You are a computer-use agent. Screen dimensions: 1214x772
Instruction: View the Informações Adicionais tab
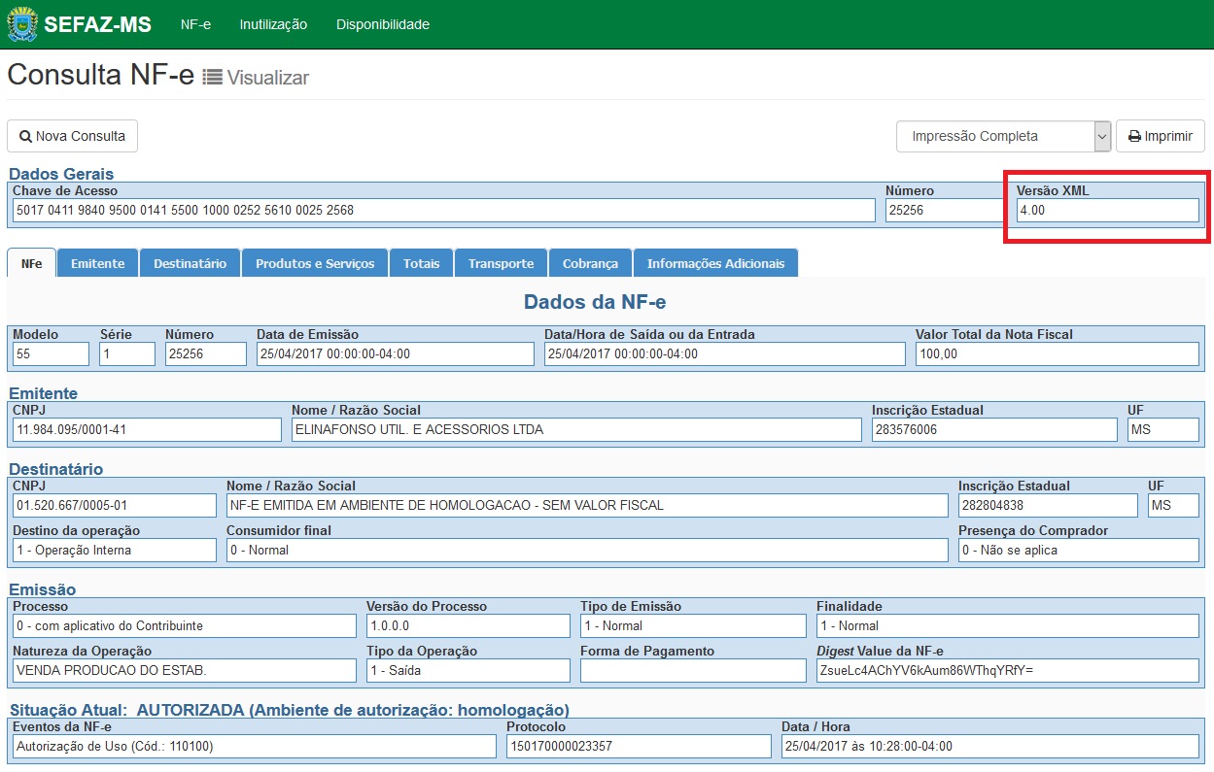(716, 263)
